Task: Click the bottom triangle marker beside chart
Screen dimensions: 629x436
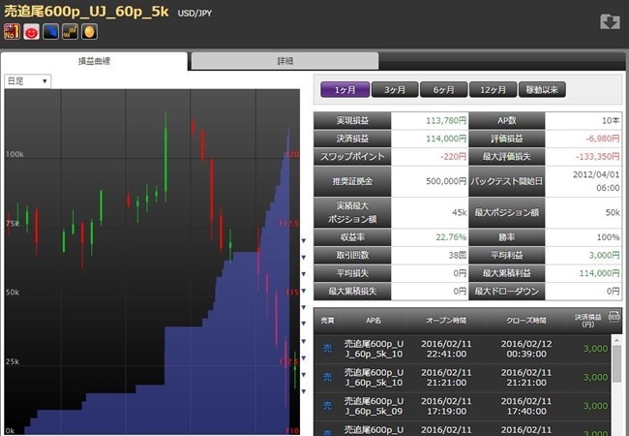Action: [x=304, y=391]
